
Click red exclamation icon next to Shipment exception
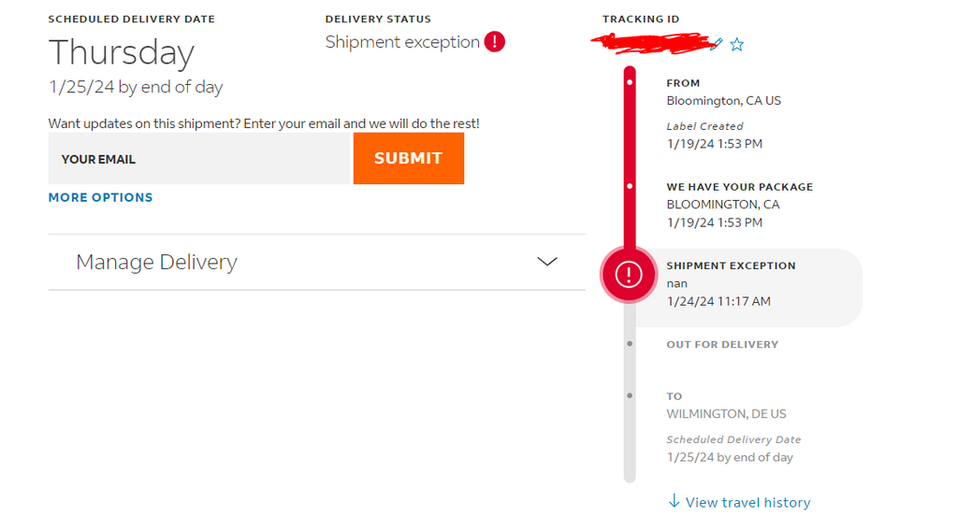tap(494, 41)
